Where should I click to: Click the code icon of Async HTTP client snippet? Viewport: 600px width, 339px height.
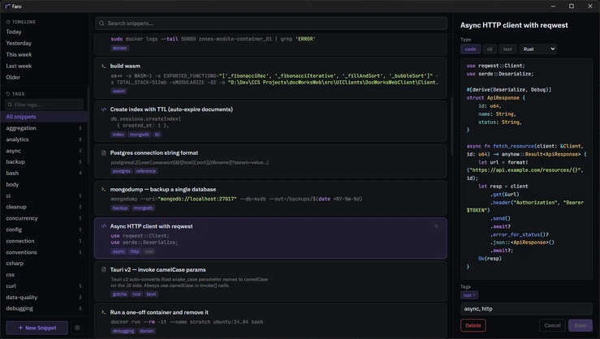(x=103, y=226)
